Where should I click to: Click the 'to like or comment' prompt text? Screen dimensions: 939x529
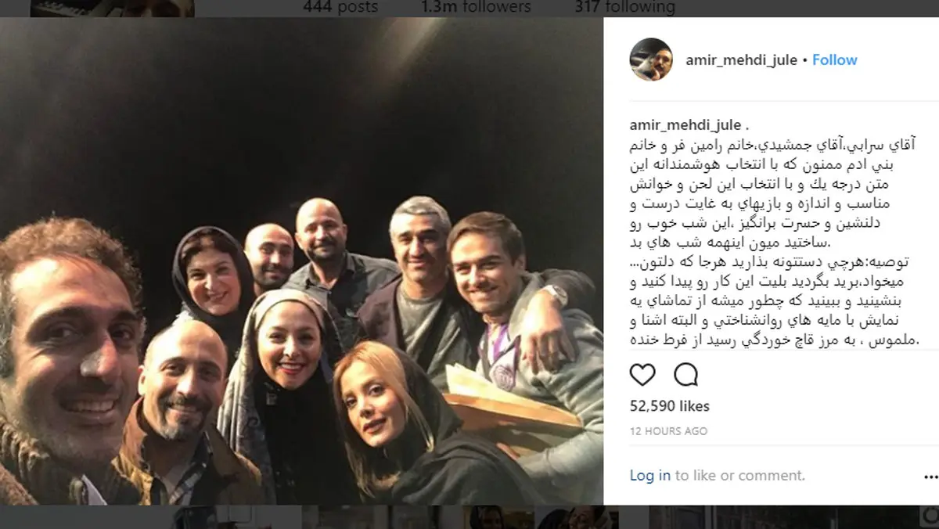pyautogui.click(x=739, y=475)
